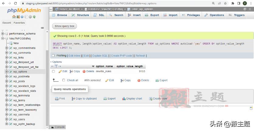Click Copy to clipboard icon
Screen dimensions: 254x131
coord(73,99)
